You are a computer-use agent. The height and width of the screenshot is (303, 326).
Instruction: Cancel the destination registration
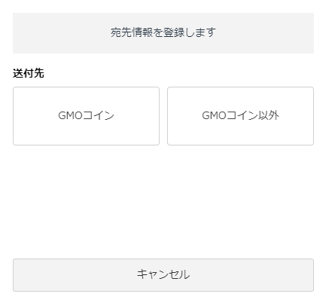163,275
